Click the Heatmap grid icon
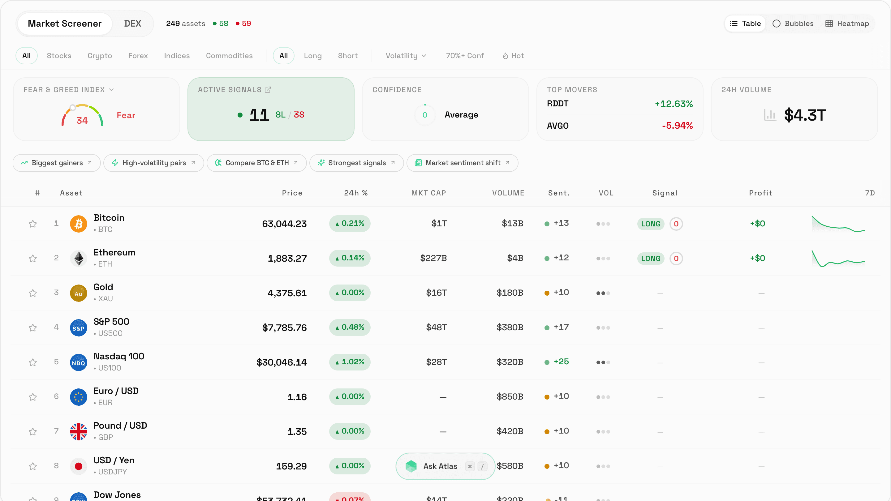The image size is (891, 501). pyautogui.click(x=829, y=24)
